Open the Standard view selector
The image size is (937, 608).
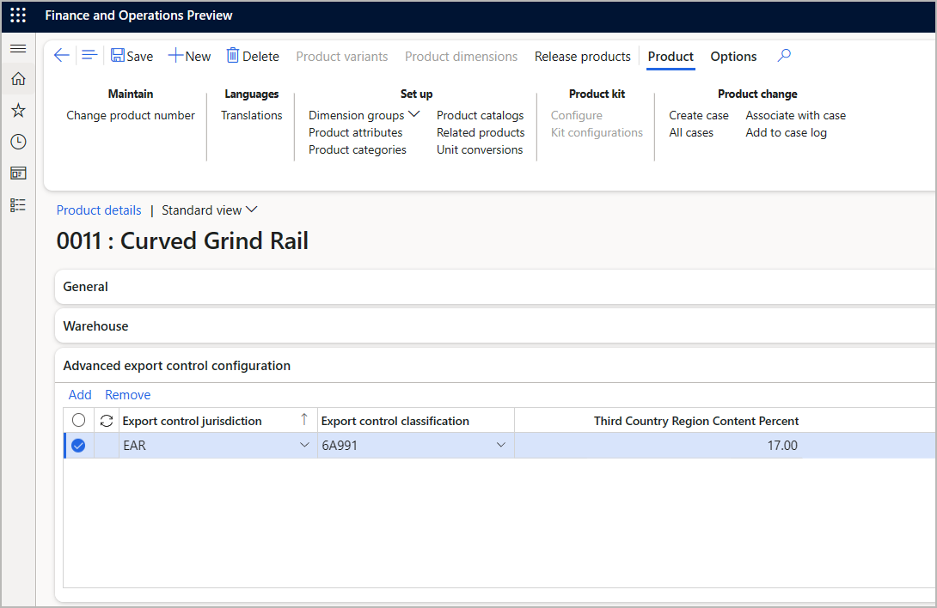pyautogui.click(x=209, y=210)
